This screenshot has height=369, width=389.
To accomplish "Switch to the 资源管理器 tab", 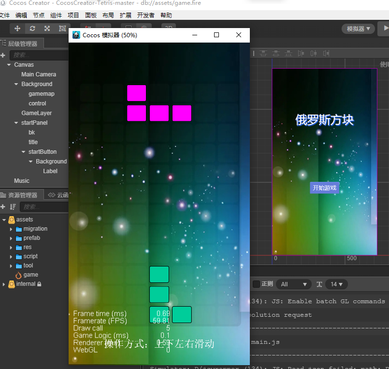I will [22, 195].
